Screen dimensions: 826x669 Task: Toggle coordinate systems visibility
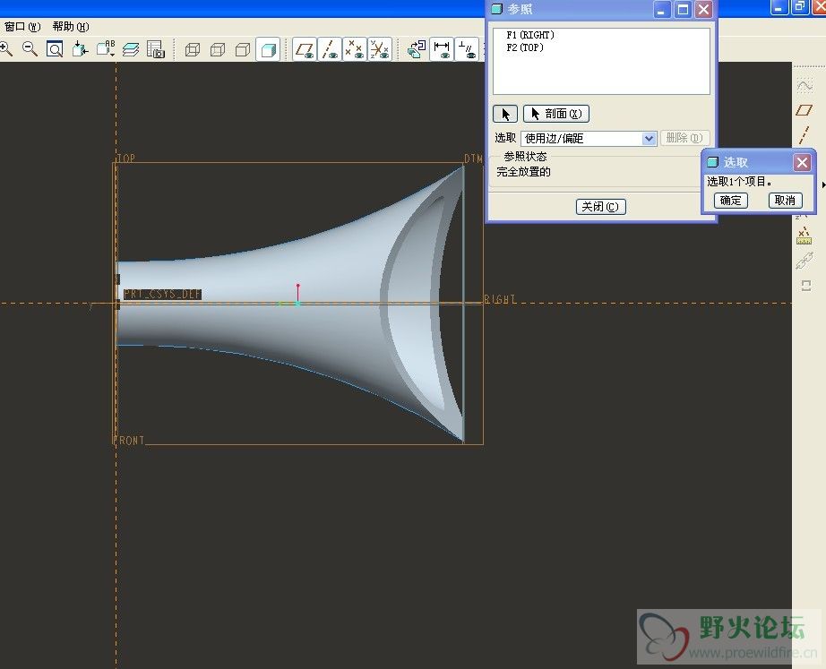(x=380, y=49)
